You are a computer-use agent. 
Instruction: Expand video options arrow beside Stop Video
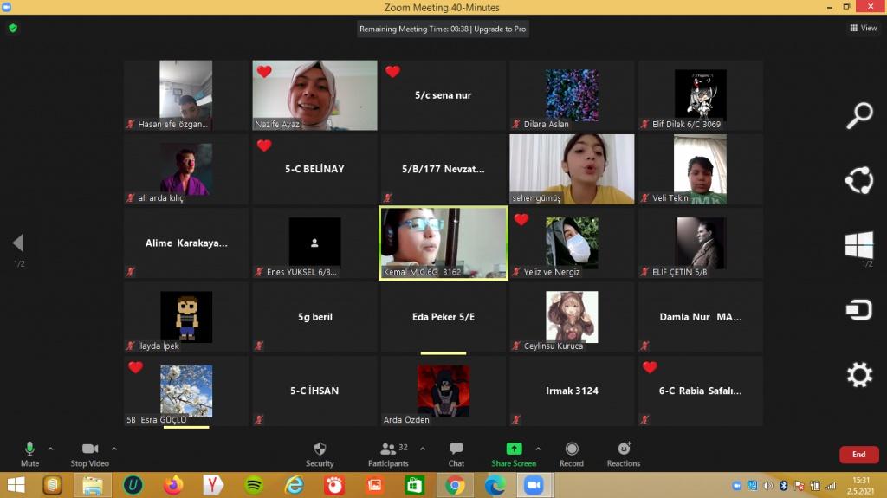tap(114, 449)
